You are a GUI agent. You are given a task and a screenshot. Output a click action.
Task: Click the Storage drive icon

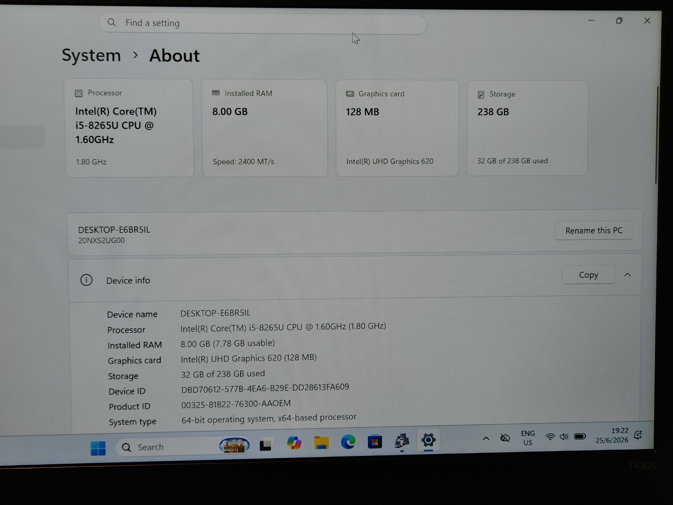click(x=481, y=95)
